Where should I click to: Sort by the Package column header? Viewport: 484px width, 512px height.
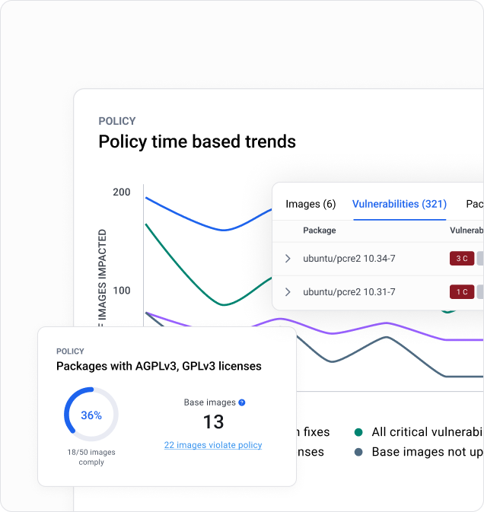click(x=319, y=231)
